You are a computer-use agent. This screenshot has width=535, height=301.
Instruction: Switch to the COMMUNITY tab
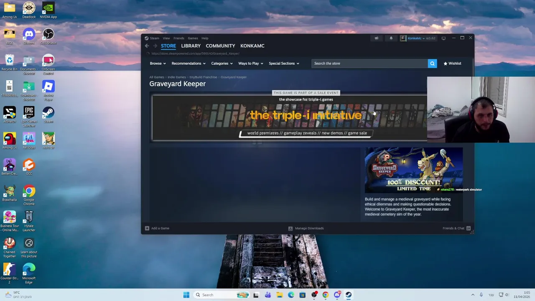[220, 46]
